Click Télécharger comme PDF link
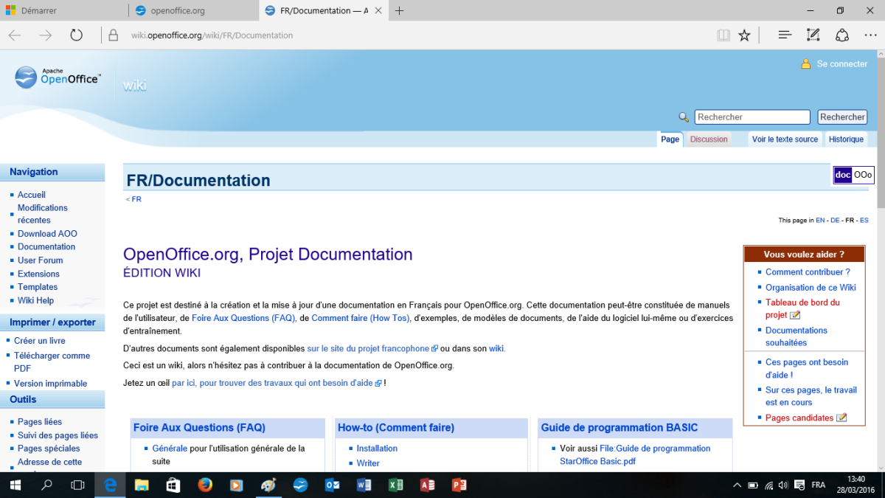 point(52,362)
